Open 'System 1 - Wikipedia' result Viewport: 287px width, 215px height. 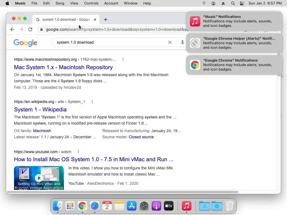click(40, 109)
